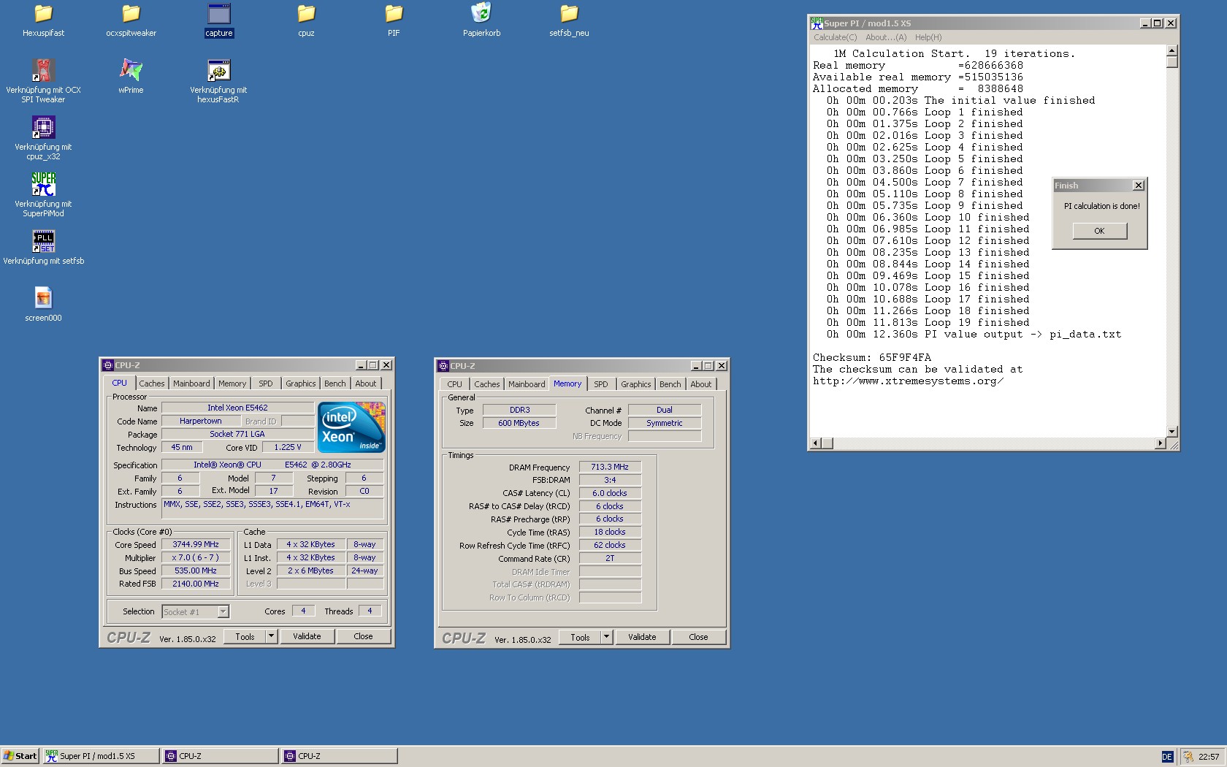Switch to Mainboard tab in left CPU-Z

pyautogui.click(x=191, y=383)
